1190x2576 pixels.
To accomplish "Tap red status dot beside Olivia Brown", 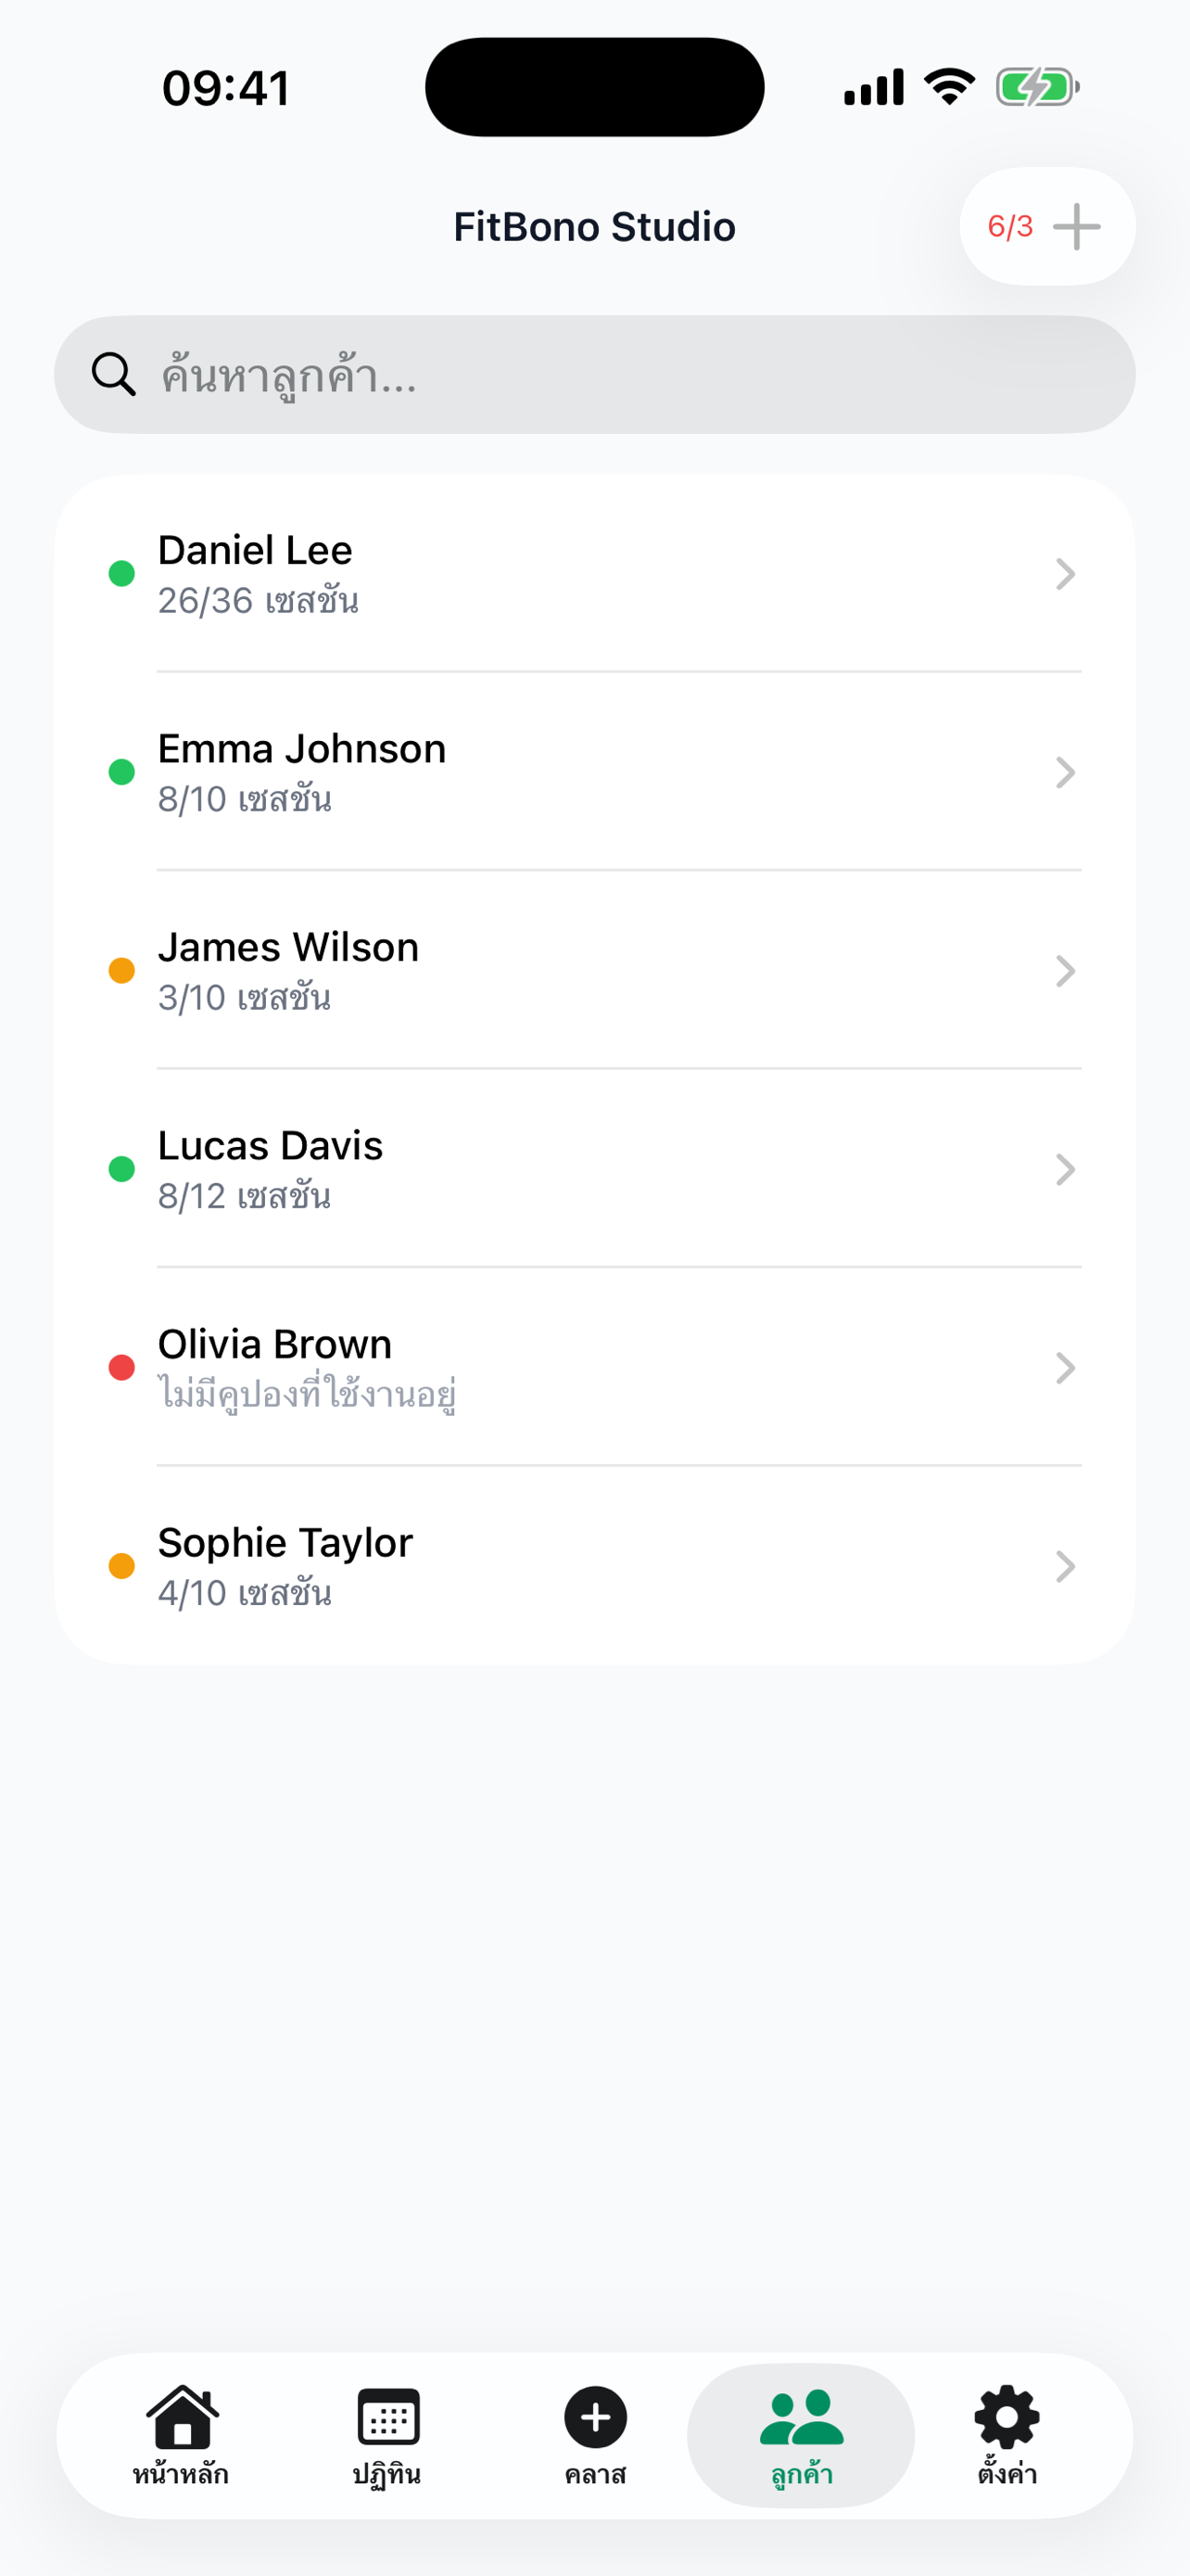I will point(122,1368).
